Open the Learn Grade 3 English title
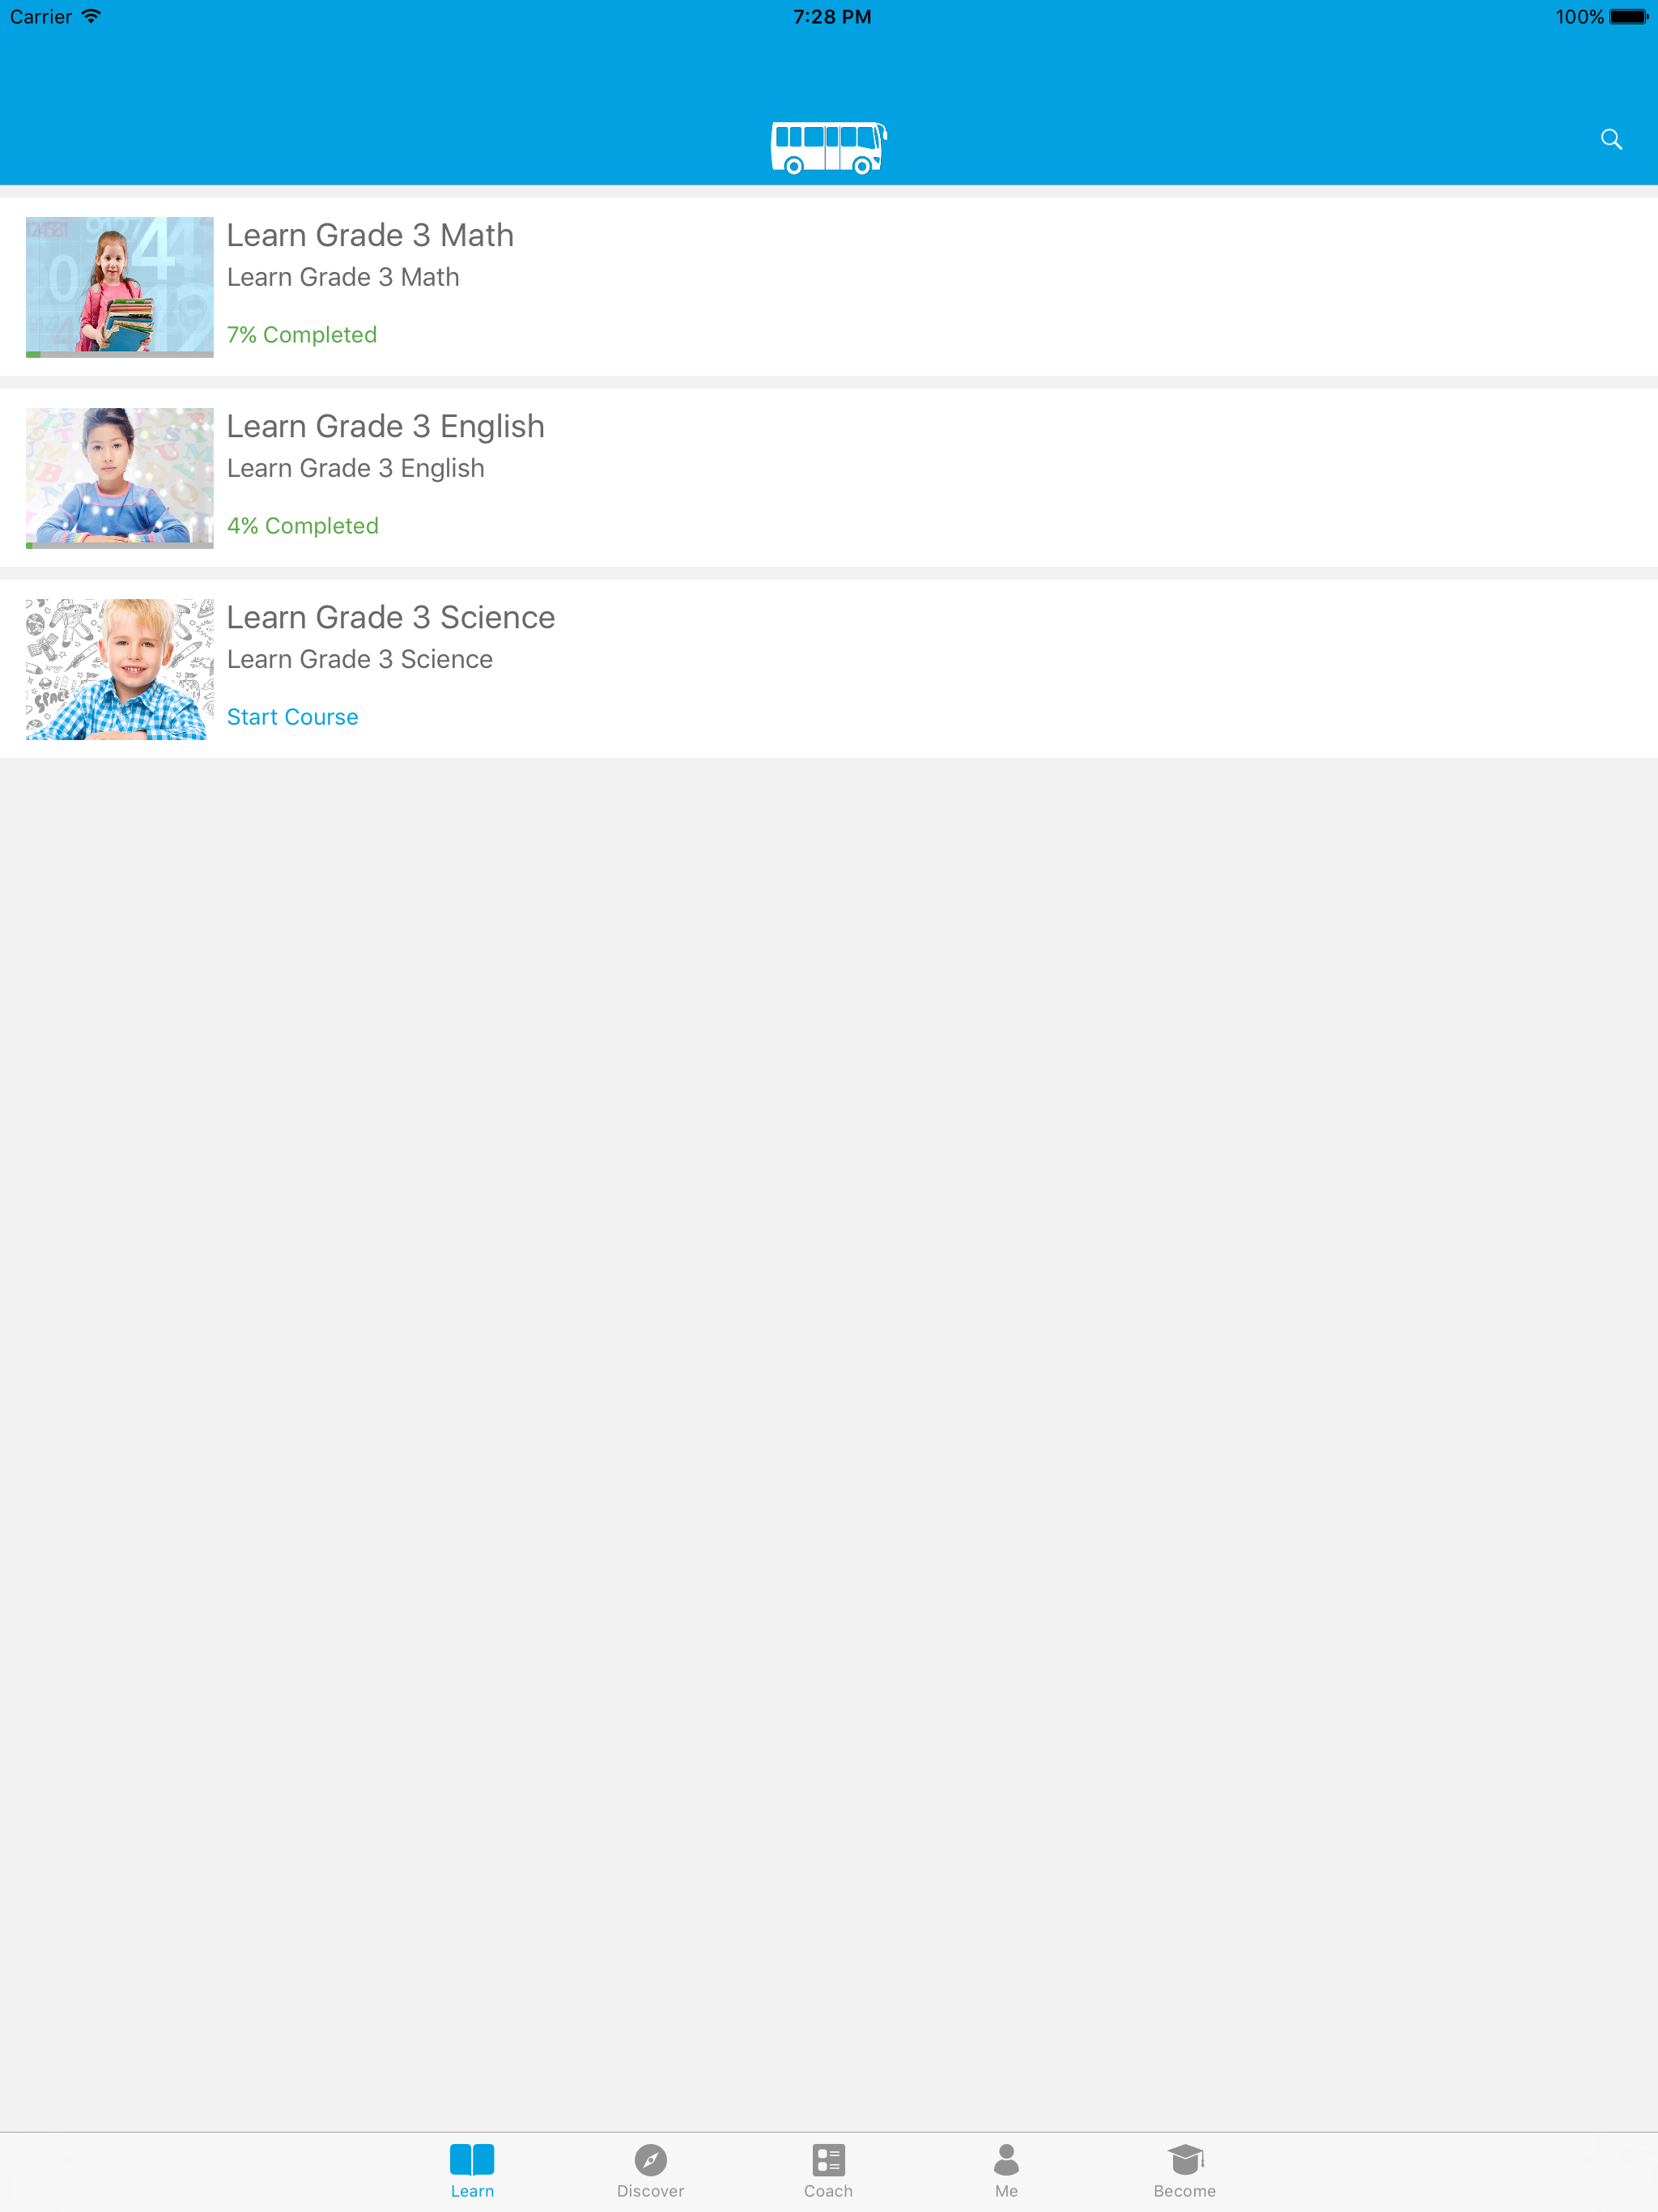This screenshot has width=1658, height=2212. tap(385, 427)
